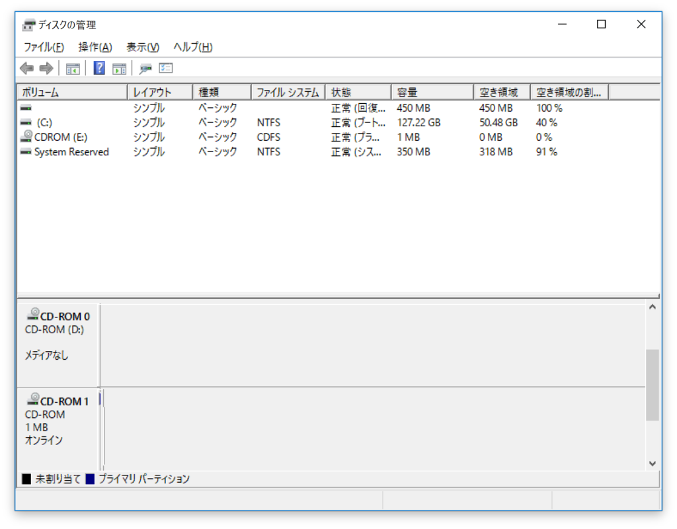Select the CD-ROM 1 blue partition bar
The height and width of the screenshot is (529, 677).
[x=100, y=399]
